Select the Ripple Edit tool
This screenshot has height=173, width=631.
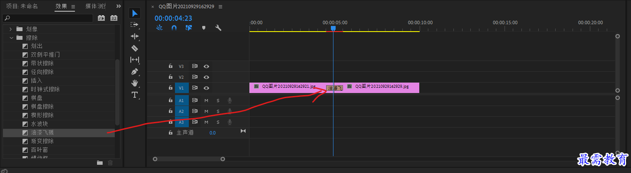tap(135, 36)
